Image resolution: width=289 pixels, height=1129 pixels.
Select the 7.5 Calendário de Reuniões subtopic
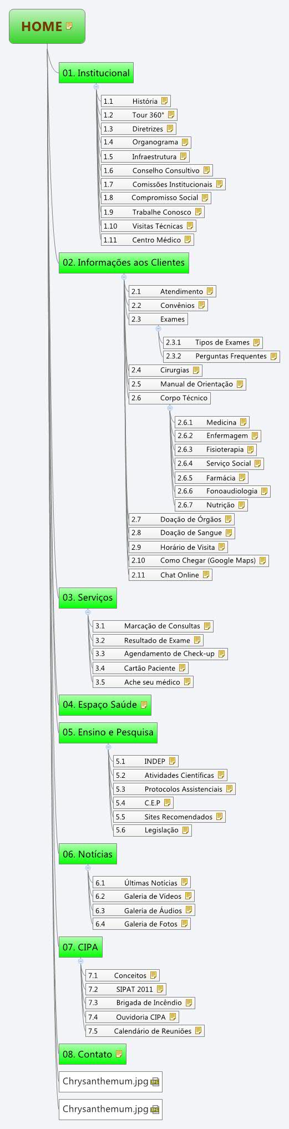(145, 1031)
